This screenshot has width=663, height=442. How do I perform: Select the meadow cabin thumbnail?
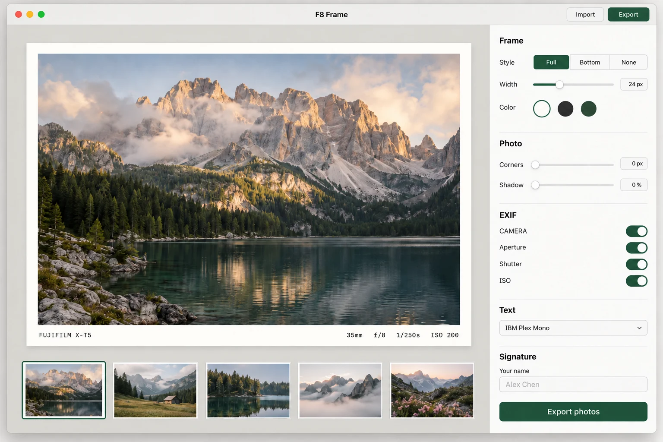pyautogui.click(x=155, y=390)
